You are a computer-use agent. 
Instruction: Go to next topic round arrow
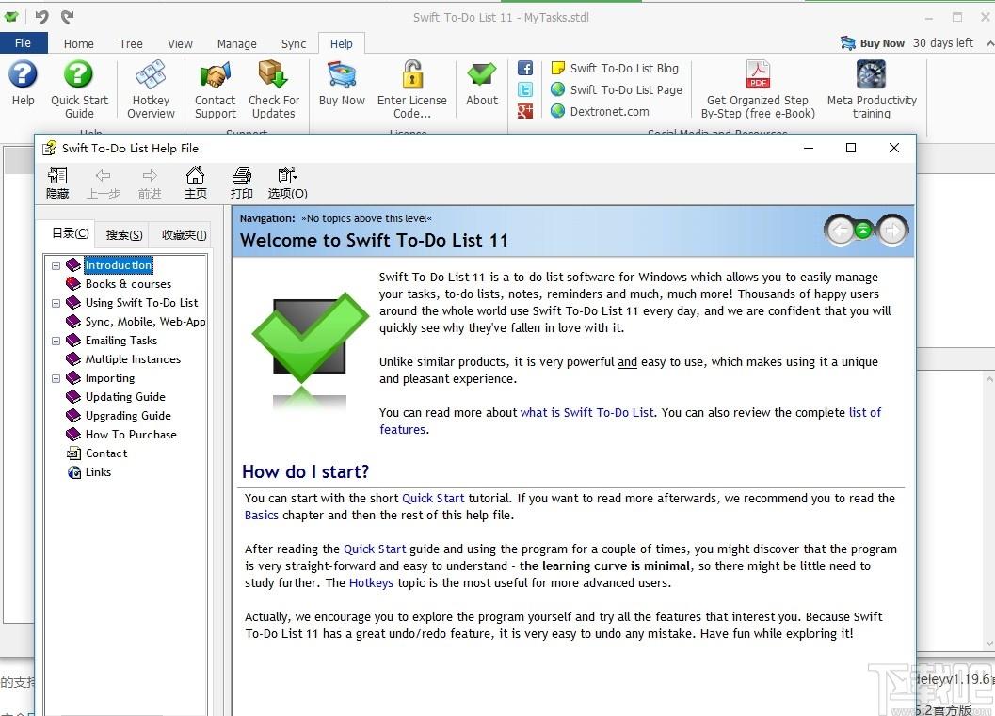click(x=892, y=231)
